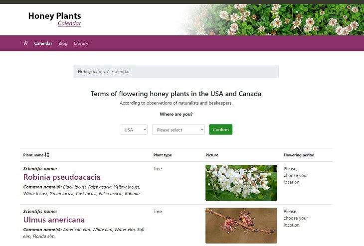This screenshot has width=364, height=246.
Task: Open the USA country dropdown
Action: [134, 129]
